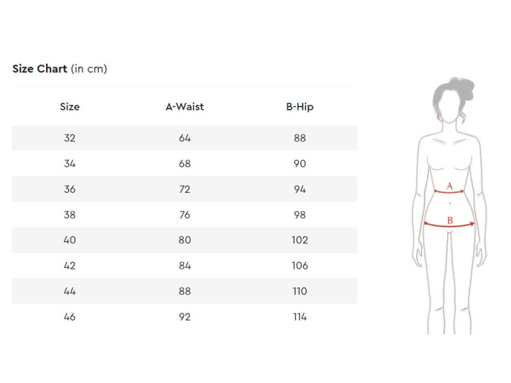This screenshot has width=511, height=383.
Task: Click waist value 92 for size 46
Action: click(185, 317)
